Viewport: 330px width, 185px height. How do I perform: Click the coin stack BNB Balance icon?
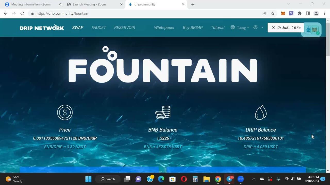pos(163,113)
